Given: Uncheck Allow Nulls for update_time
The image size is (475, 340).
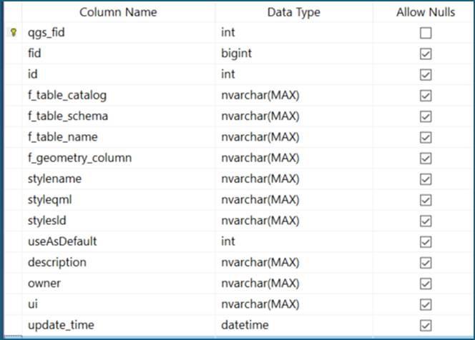Looking at the screenshot, I should pyautogui.click(x=426, y=326).
